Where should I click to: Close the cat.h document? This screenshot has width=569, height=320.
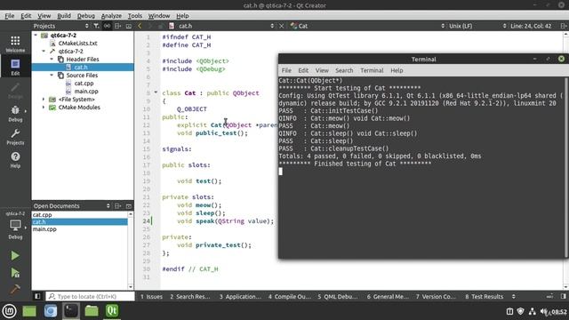point(281,26)
